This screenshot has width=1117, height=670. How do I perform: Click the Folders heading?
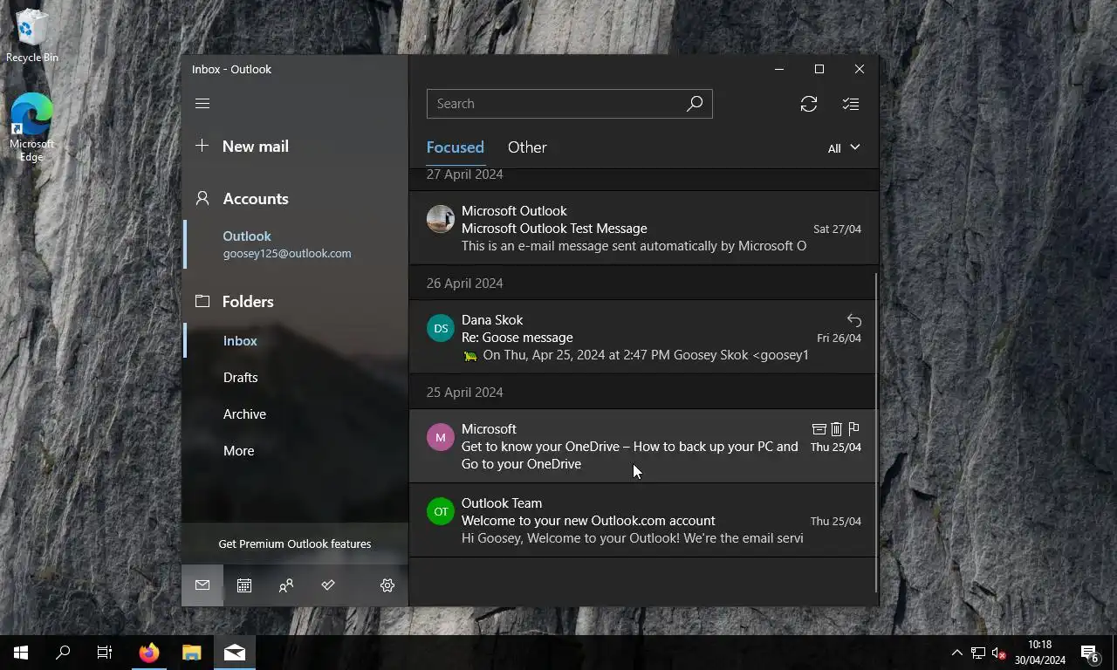(295, 301)
